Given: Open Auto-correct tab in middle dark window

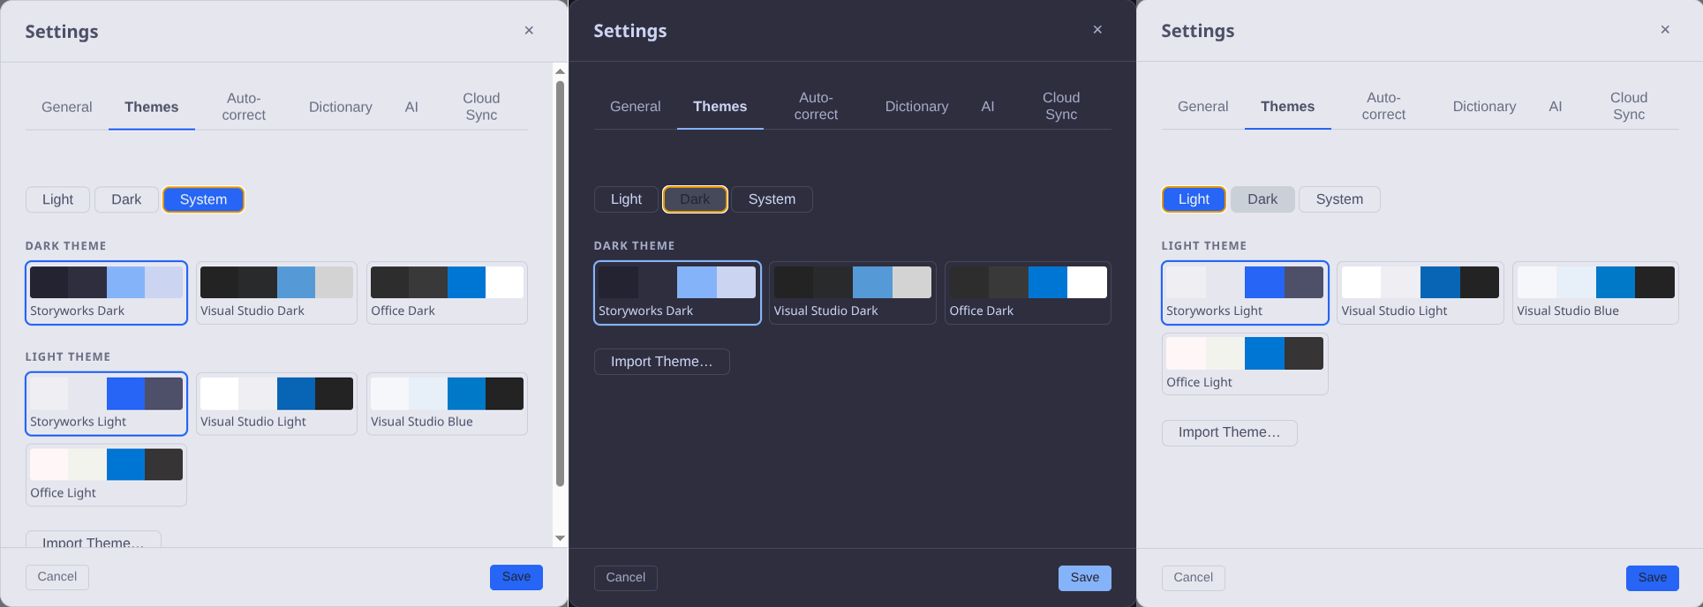Looking at the screenshot, I should 816,106.
